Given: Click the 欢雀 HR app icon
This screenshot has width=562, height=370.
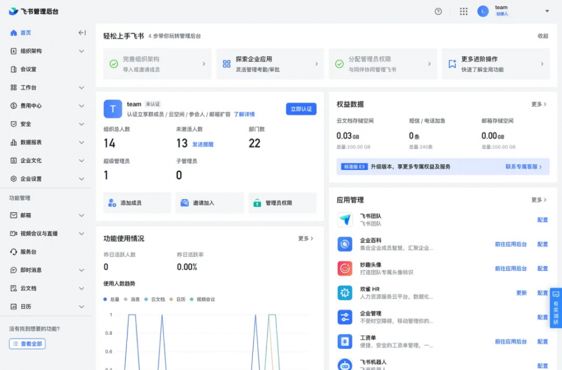Looking at the screenshot, I should click(345, 293).
